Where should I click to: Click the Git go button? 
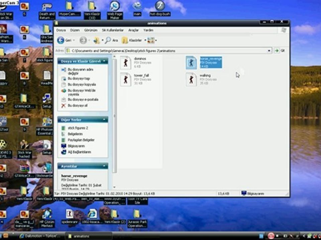[280, 51]
